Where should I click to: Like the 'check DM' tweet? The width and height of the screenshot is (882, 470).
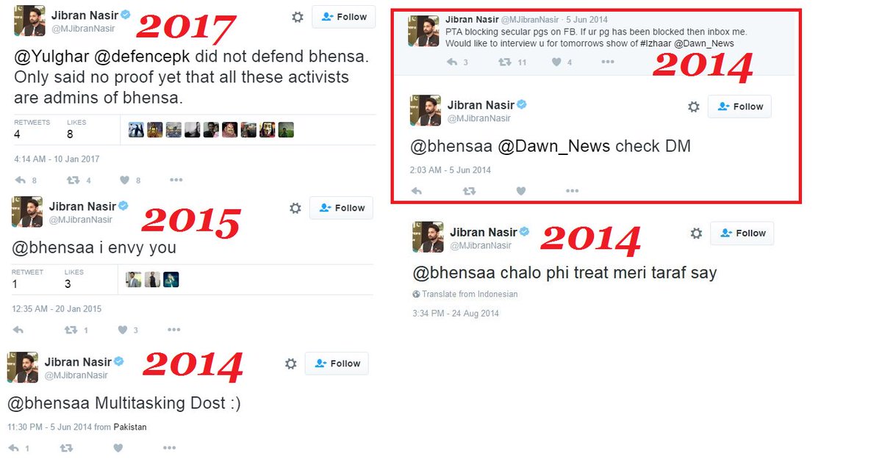[521, 191]
